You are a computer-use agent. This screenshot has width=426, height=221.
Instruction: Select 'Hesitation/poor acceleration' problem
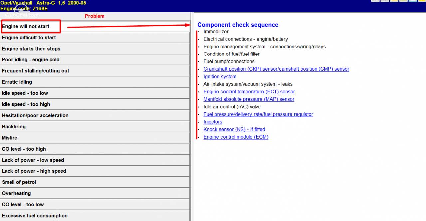[95, 115]
